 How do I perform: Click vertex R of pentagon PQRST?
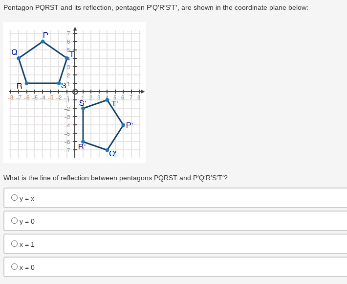[27, 83]
